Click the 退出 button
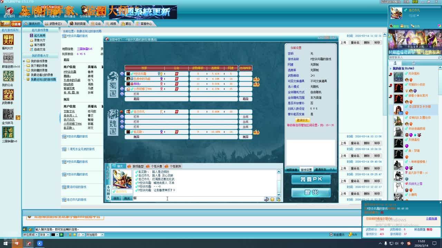Viewport: 442px width, 248px height. [x=311, y=193]
